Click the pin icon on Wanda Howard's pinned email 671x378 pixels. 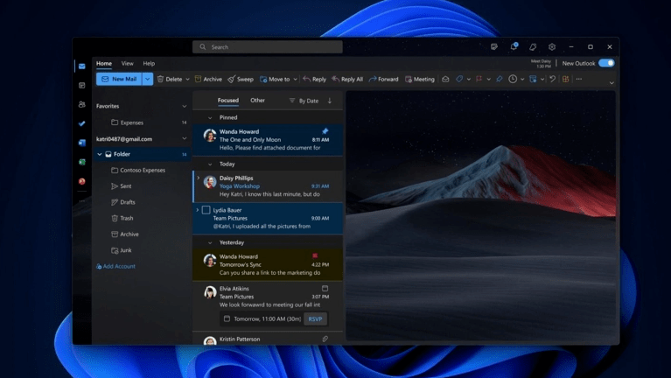pyautogui.click(x=325, y=131)
